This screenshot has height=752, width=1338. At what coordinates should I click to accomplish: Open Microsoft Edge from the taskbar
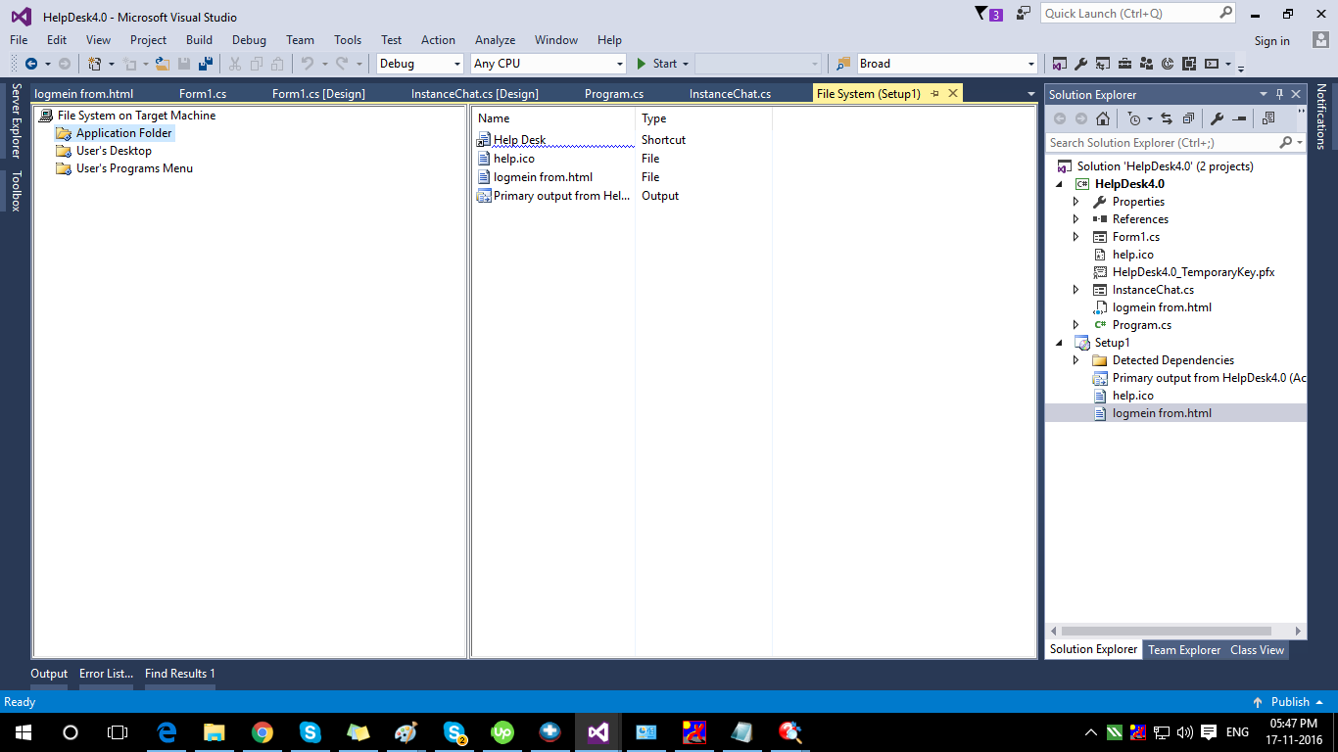(x=167, y=732)
